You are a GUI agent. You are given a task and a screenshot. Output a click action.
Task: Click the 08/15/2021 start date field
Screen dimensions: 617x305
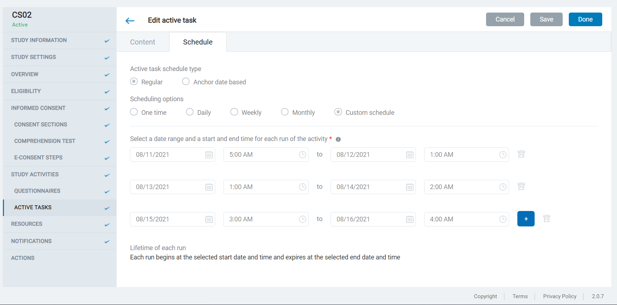click(172, 219)
